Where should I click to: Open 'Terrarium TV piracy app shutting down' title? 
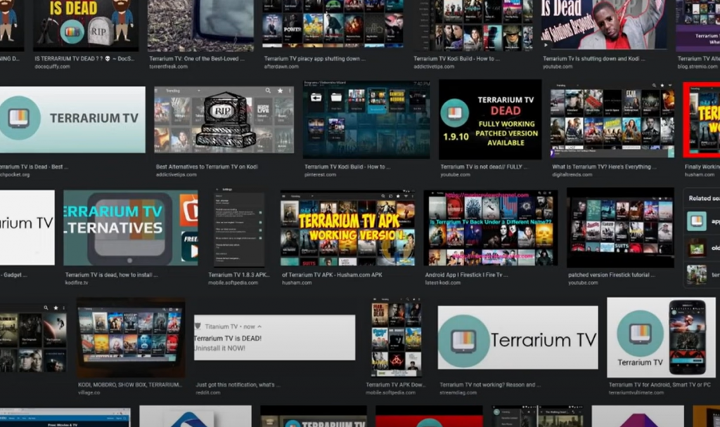click(x=314, y=59)
